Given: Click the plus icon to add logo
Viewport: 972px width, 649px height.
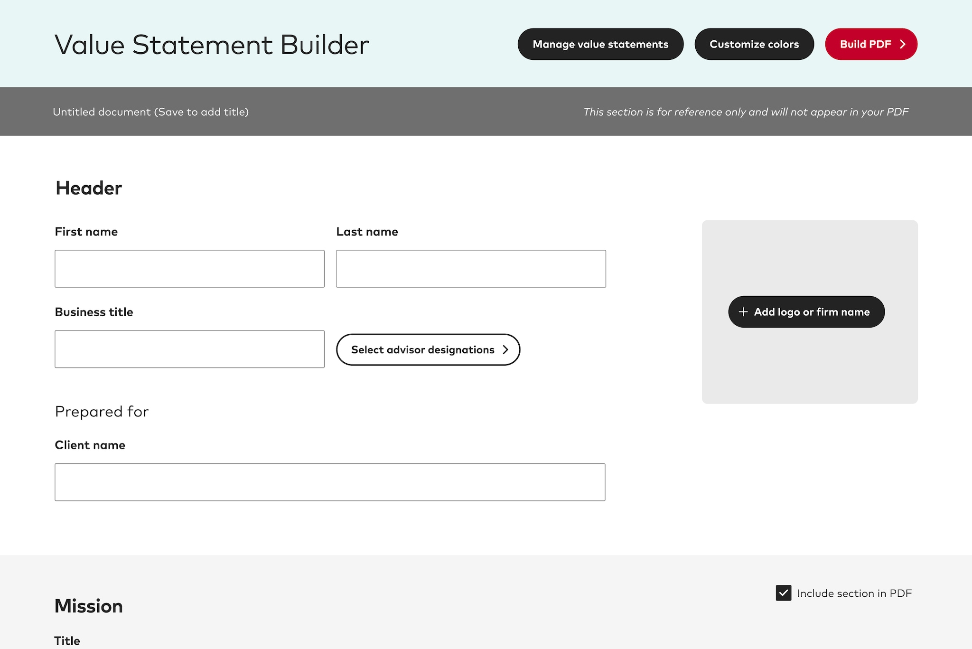Looking at the screenshot, I should [x=743, y=312].
